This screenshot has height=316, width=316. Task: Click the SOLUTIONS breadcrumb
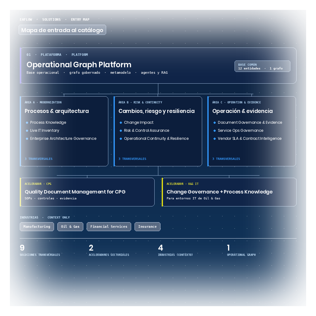tap(52, 19)
